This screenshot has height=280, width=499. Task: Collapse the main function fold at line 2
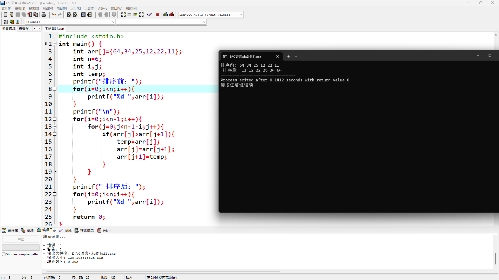click(x=55, y=44)
